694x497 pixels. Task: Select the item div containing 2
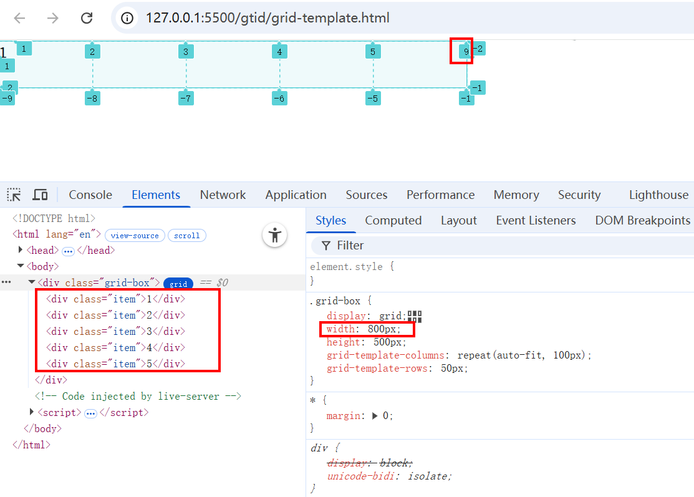[x=115, y=315]
